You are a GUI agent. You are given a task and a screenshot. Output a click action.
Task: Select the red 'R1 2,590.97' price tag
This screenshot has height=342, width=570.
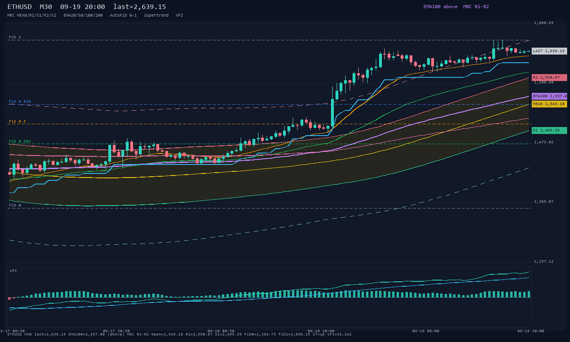click(549, 77)
